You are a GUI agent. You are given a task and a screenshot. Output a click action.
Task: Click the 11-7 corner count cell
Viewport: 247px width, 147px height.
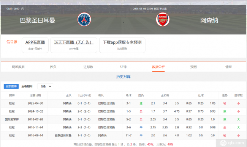[128, 135]
